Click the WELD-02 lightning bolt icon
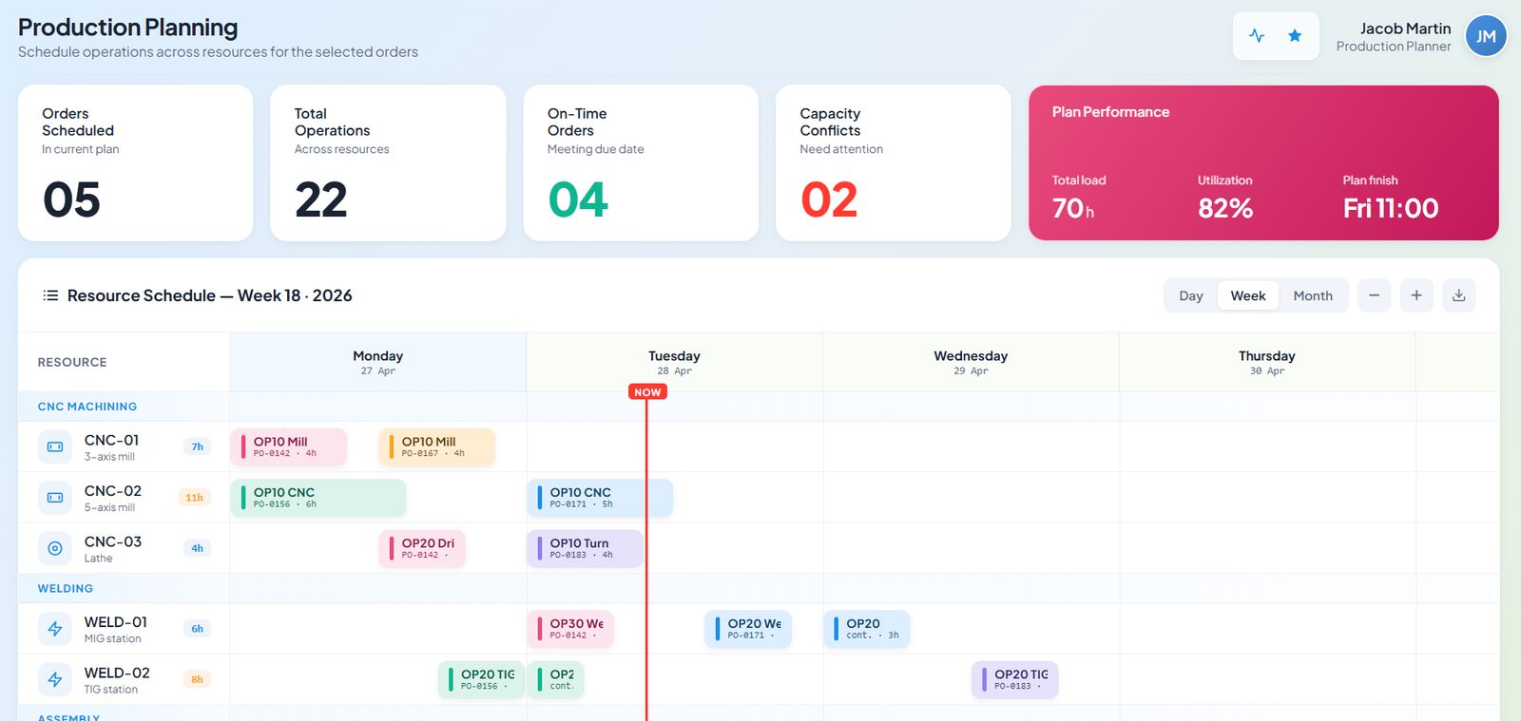Image resolution: width=1521 pixels, height=721 pixels. pyautogui.click(x=55, y=679)
